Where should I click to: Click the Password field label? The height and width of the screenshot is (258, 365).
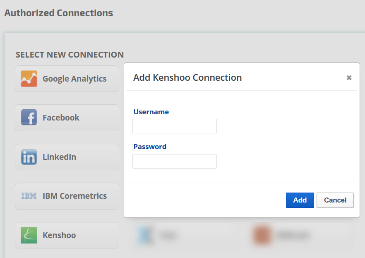pyautogui.click(x=150, y=147)
